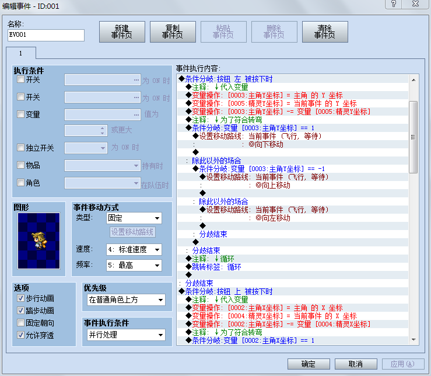This screenshot has width=431, height=376.
Task: Click the help question mark icon
Action: click(x=394, y=4)
